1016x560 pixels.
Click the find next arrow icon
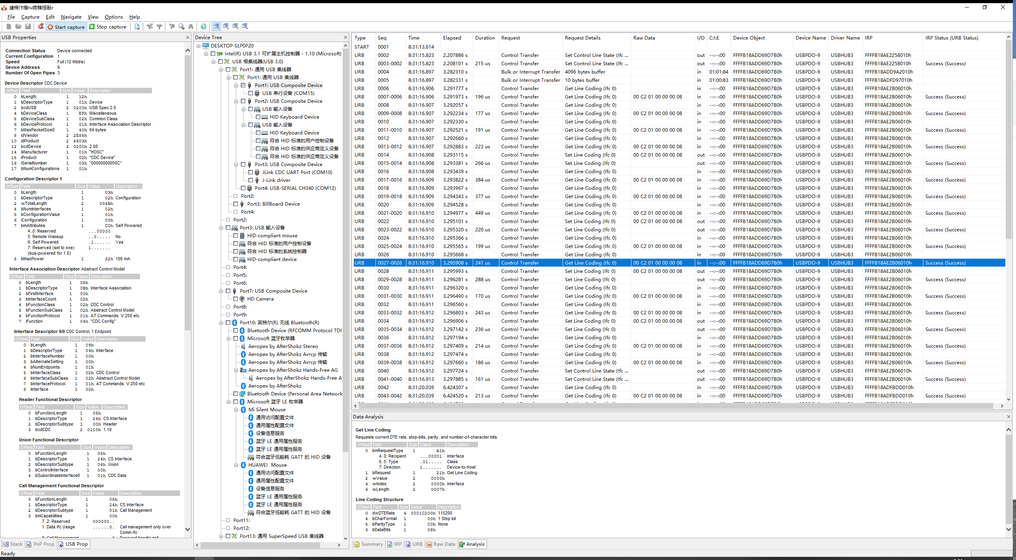pyautogui.click(x=191, y=26)
